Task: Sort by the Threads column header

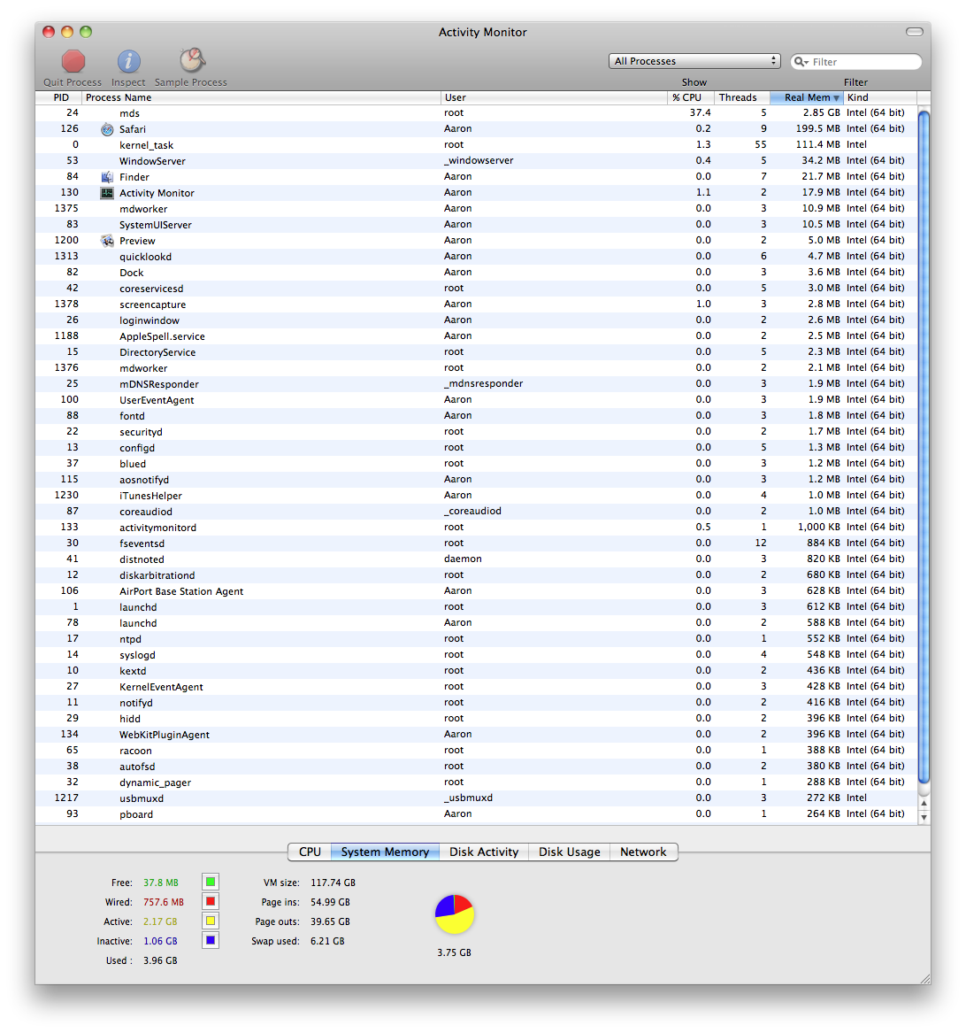Action: [x=742, y=97]
